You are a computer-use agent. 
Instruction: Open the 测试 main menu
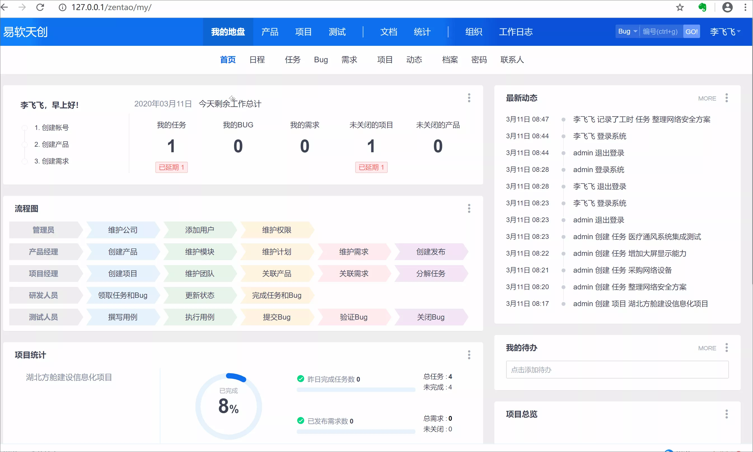337,32
